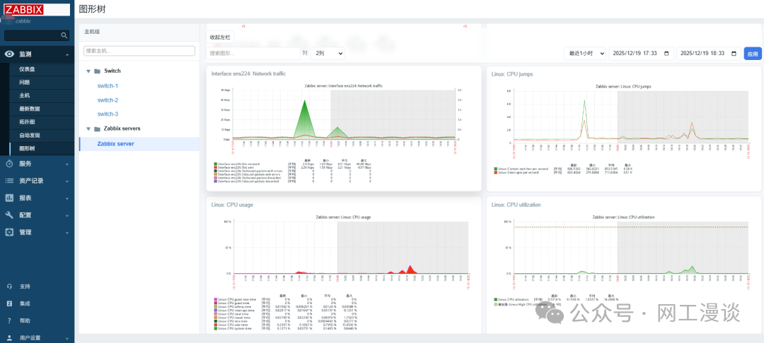
Task: Click the gear icon beside 管理
Action: [x=9, y=232]
